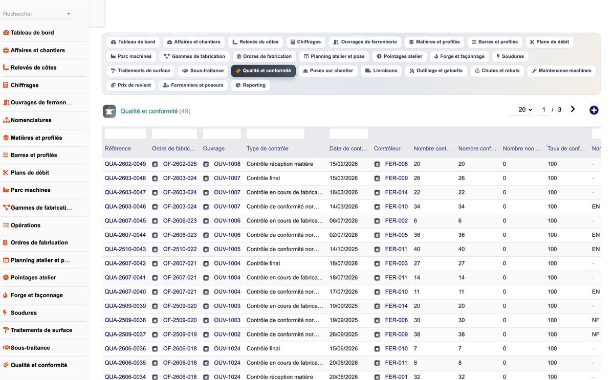Click the current page number field
The image size is (614, 380).
543,109
